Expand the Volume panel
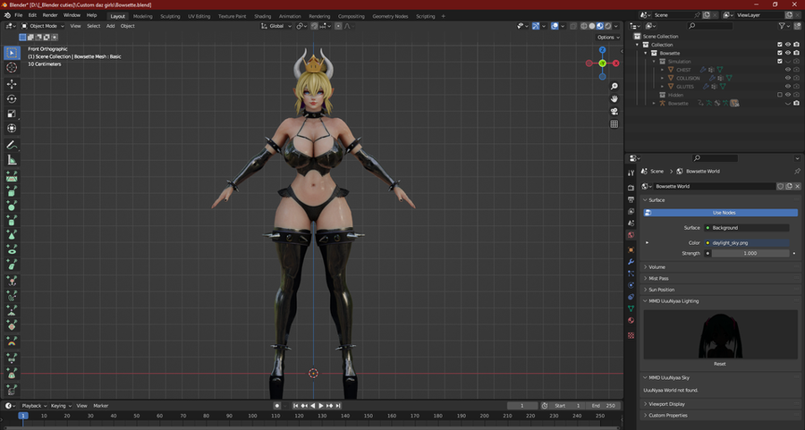The image size is (805, 430). 657,267
